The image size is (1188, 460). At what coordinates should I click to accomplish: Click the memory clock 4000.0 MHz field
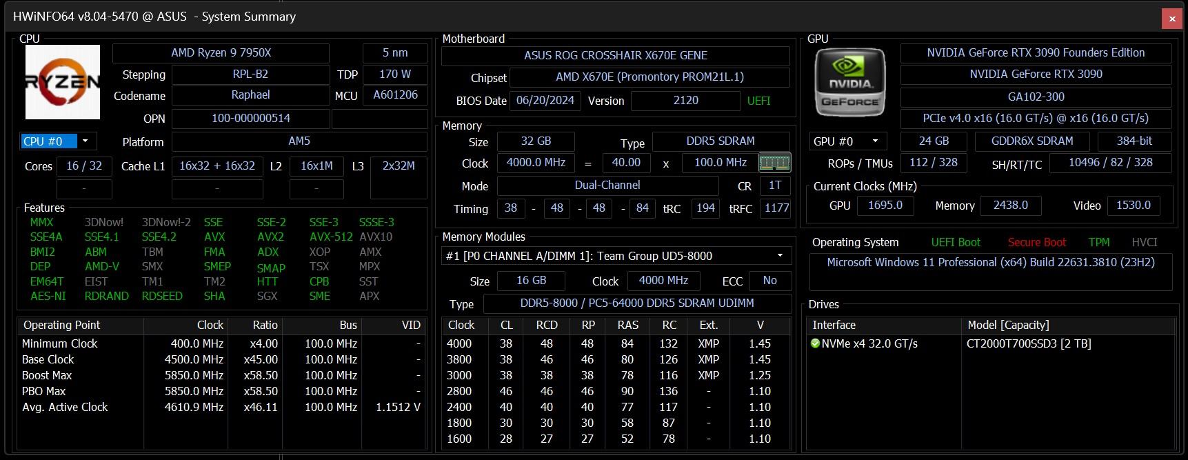pos(536,163)
